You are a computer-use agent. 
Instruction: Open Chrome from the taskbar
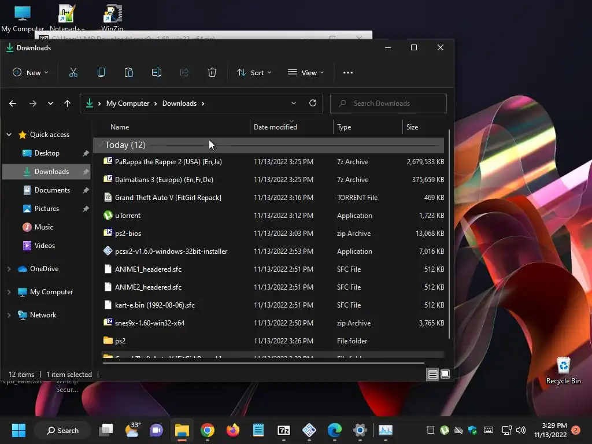point(208,430)
